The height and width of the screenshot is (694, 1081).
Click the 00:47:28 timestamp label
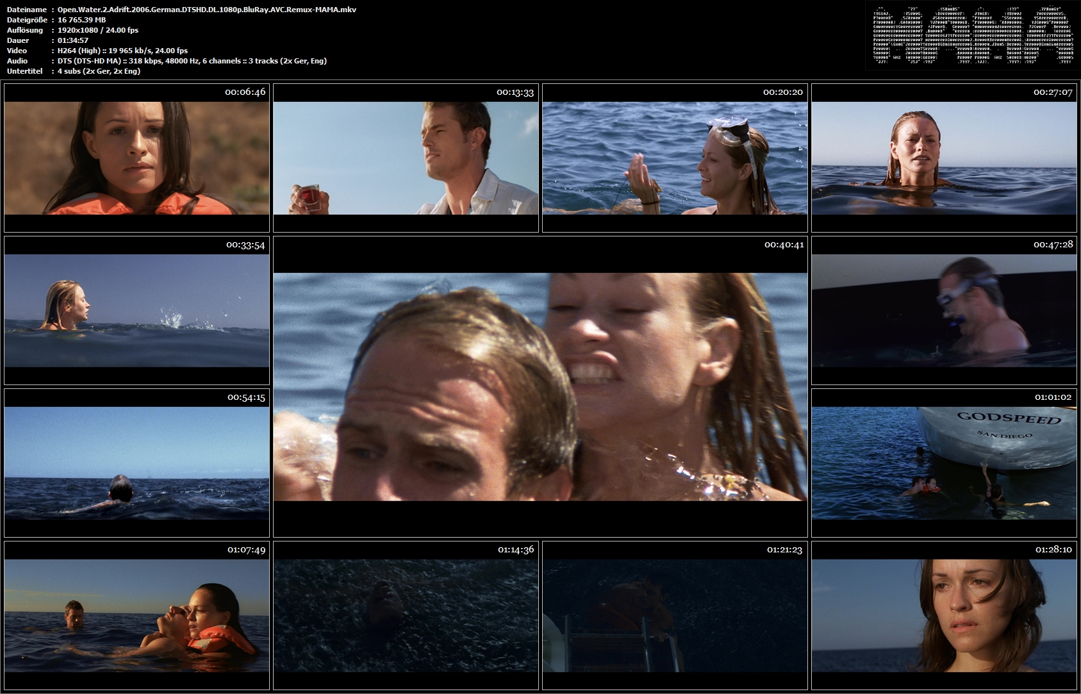(1053, 245)
